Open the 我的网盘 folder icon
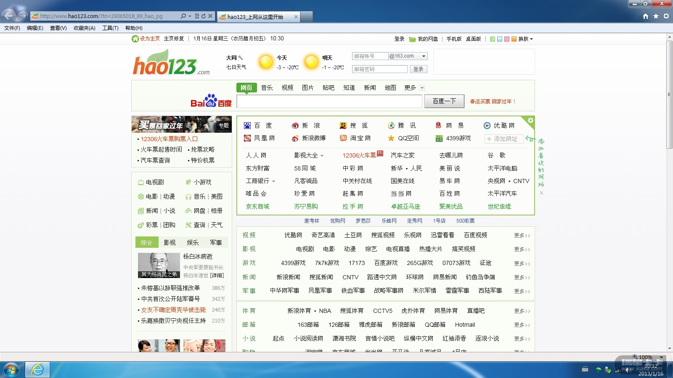Screen dimensions: 673x378 pos(412,39)
